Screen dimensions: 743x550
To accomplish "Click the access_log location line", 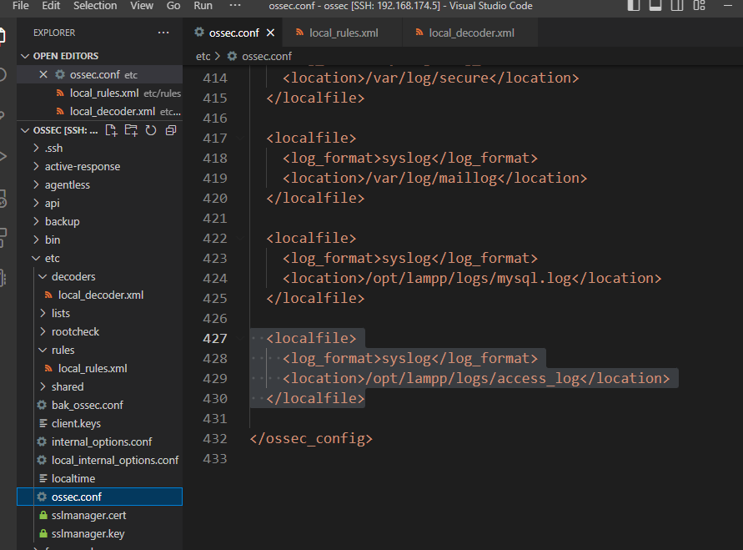I will [x=476, y=378].
